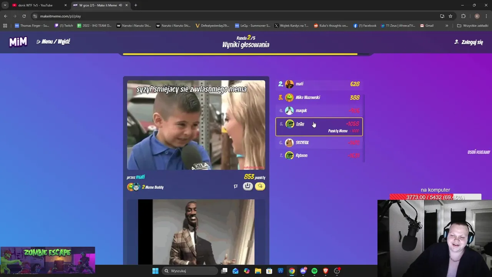Open Spotify from taskbar
Screen dimensions: 492x277
pos(314,271)
